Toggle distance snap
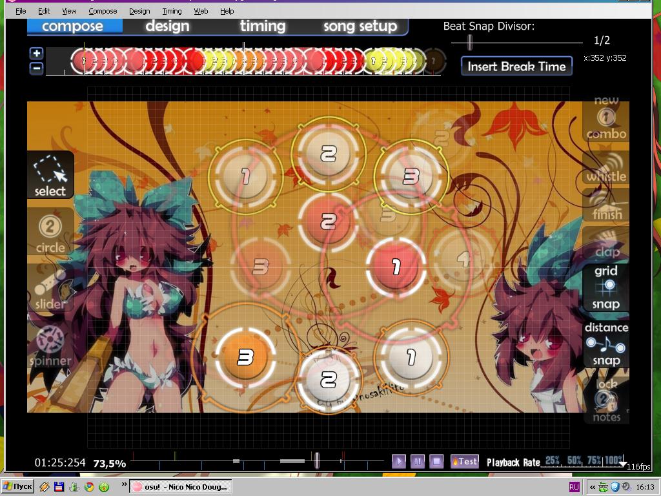661x496 pixels. (x=605, y=344)
